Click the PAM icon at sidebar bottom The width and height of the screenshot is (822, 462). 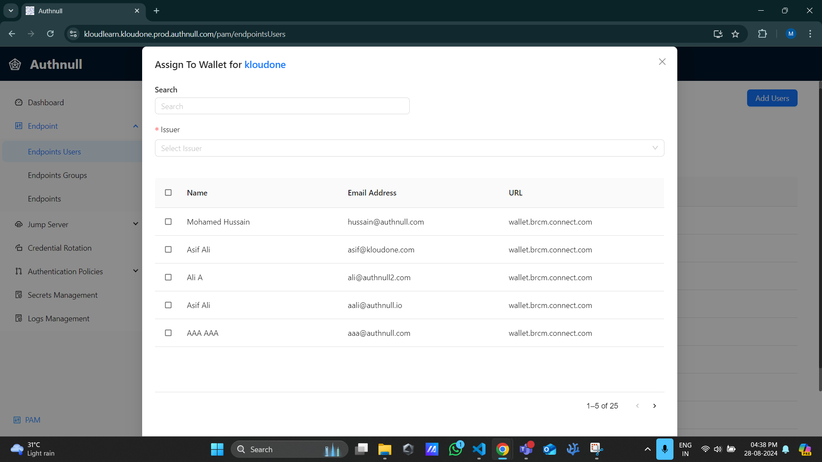[x=17, y=420]
